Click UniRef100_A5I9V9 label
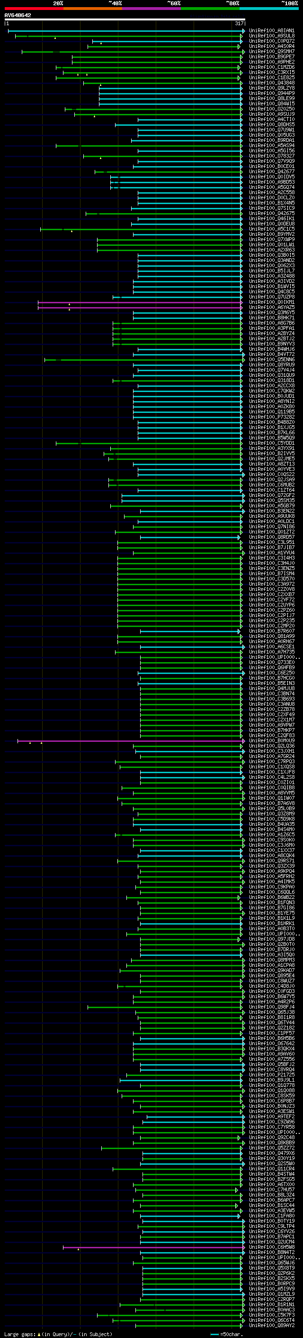The image size is (303, 1338). pos(272,1289)
